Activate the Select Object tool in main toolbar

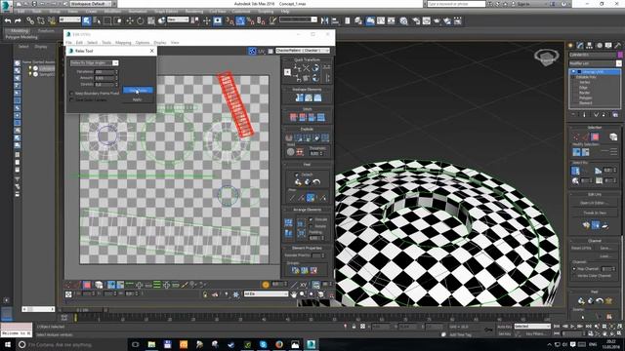coord(87,20)
